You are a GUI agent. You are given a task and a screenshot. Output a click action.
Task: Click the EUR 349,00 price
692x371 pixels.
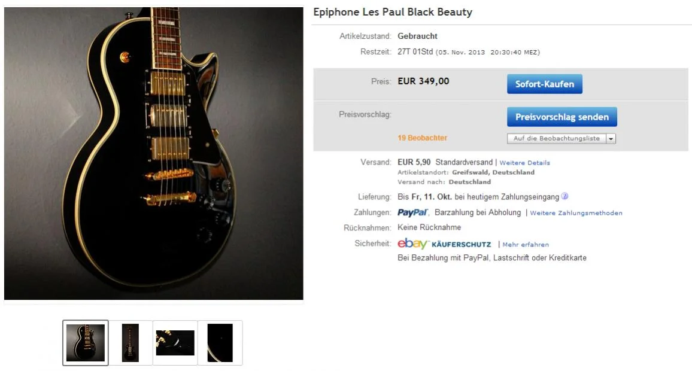pyautogui.click(x=423, y=81)
